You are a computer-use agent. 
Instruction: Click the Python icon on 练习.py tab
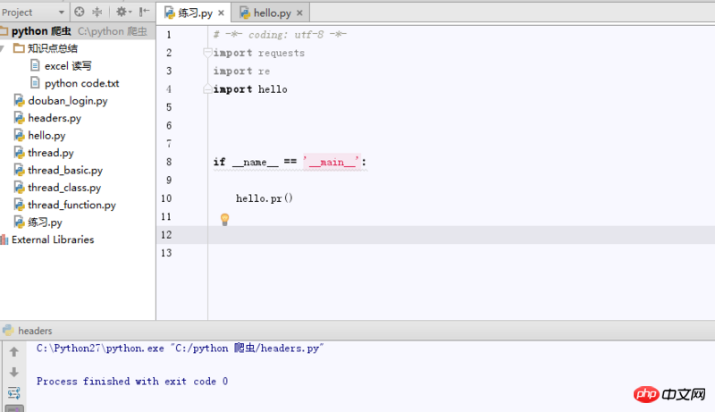(170, 13)
